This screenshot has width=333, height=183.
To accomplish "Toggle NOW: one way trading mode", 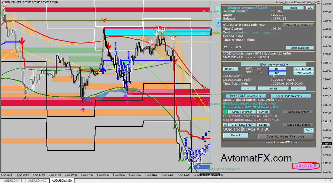I will tap(273, 64).
